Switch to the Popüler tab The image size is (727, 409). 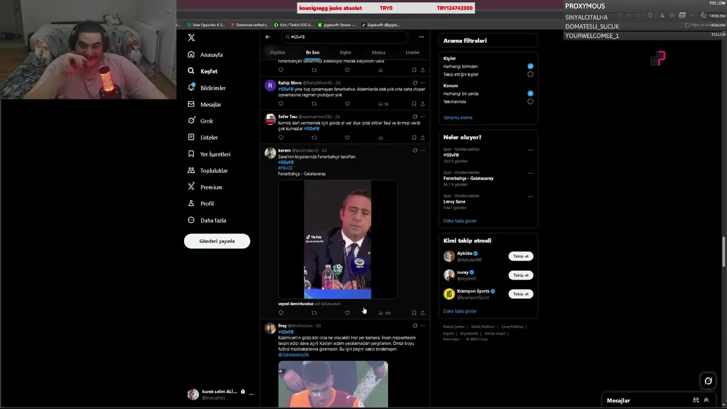point(278,52)
